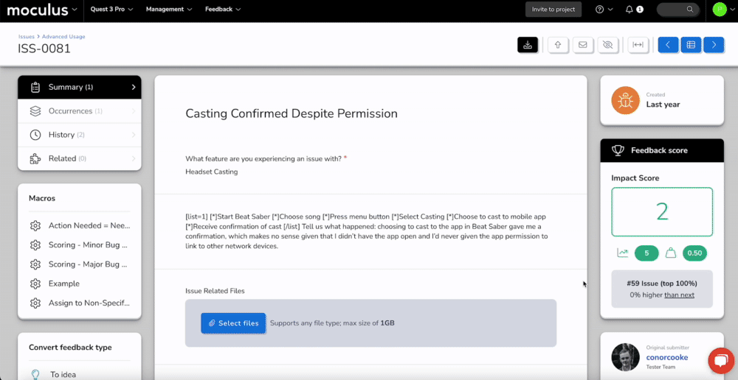Expand the Quest 3 Pro project dropdown

[x=115, y=10]
